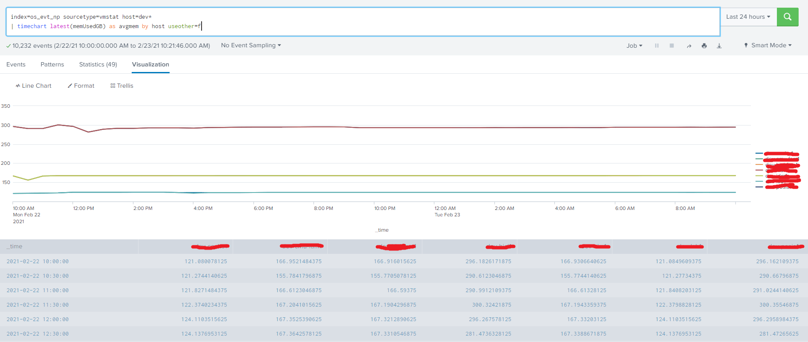
Task: Change search mode via Smart Mode dropdown
Action: 768,45
